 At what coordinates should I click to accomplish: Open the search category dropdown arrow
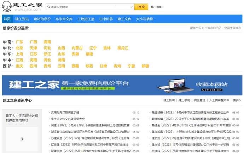132,7
